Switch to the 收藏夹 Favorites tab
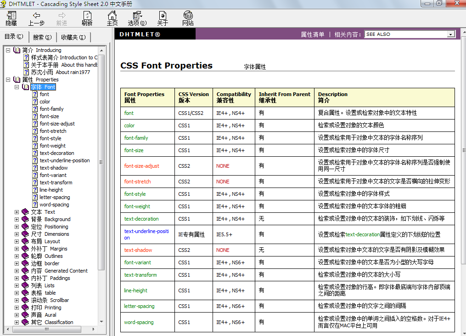466x336 pixels. (x=73, y=37)
